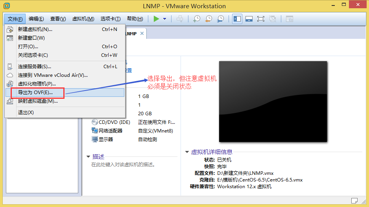The width and height of the screenshot is (369, 207).
Task: Choose 打开(O)... from the file menu
Action: pyautogui.click(x=65, y=46)
